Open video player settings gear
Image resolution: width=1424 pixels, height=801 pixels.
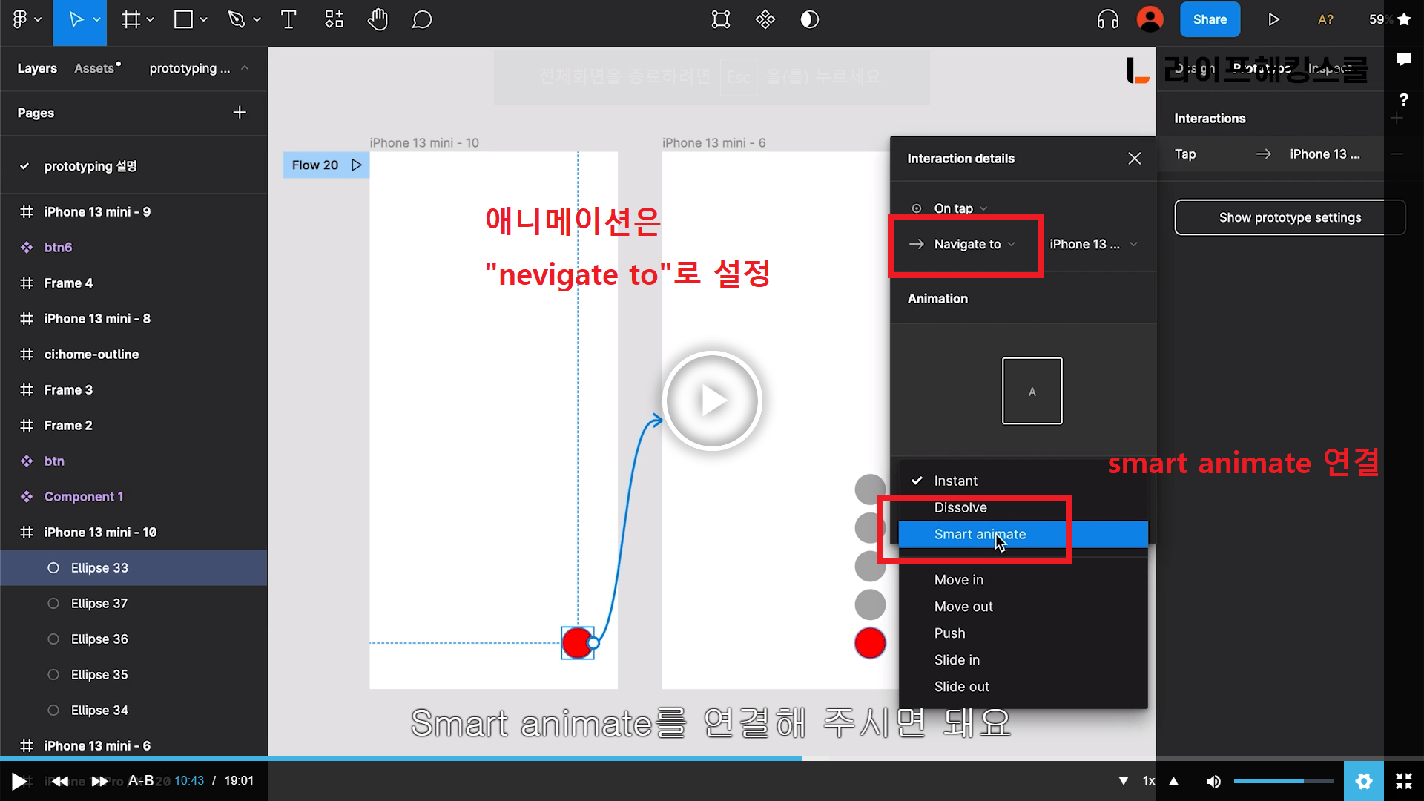(x=1363, y=781)
